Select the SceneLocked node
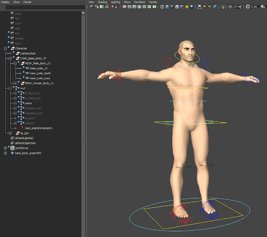267x237 pixels. pos(28,53)
